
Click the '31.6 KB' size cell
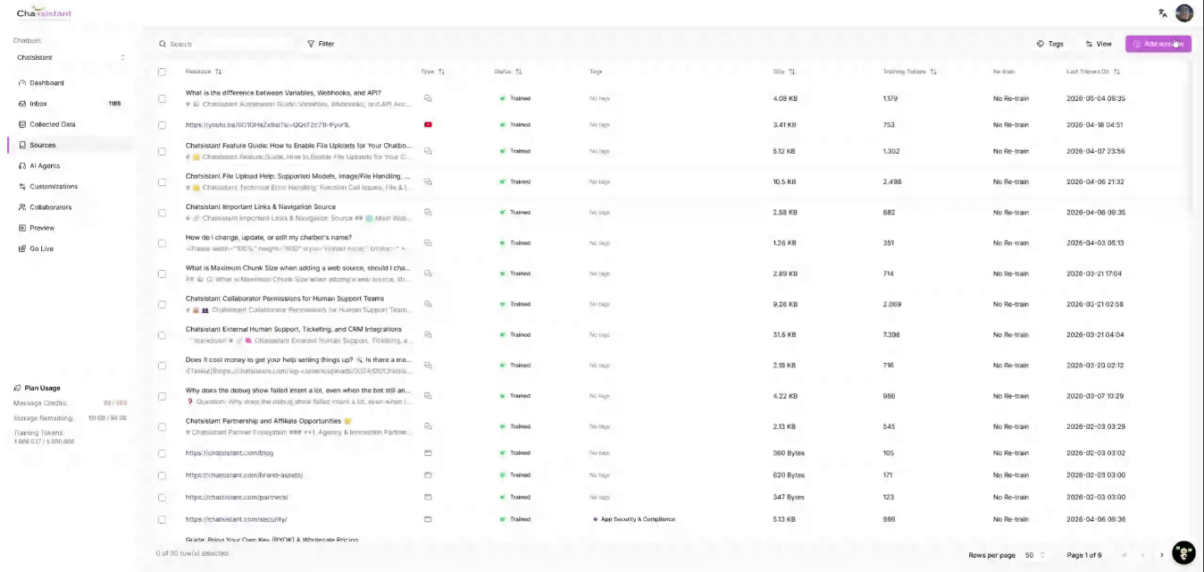[x=784, y=335]
